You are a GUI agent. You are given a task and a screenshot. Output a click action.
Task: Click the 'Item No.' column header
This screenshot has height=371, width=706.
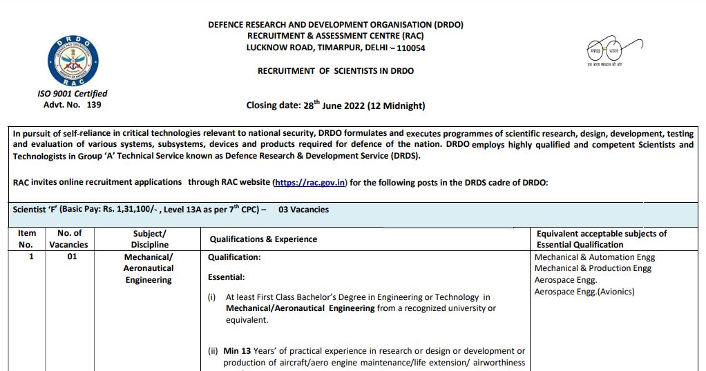click(x=26, y=239)
